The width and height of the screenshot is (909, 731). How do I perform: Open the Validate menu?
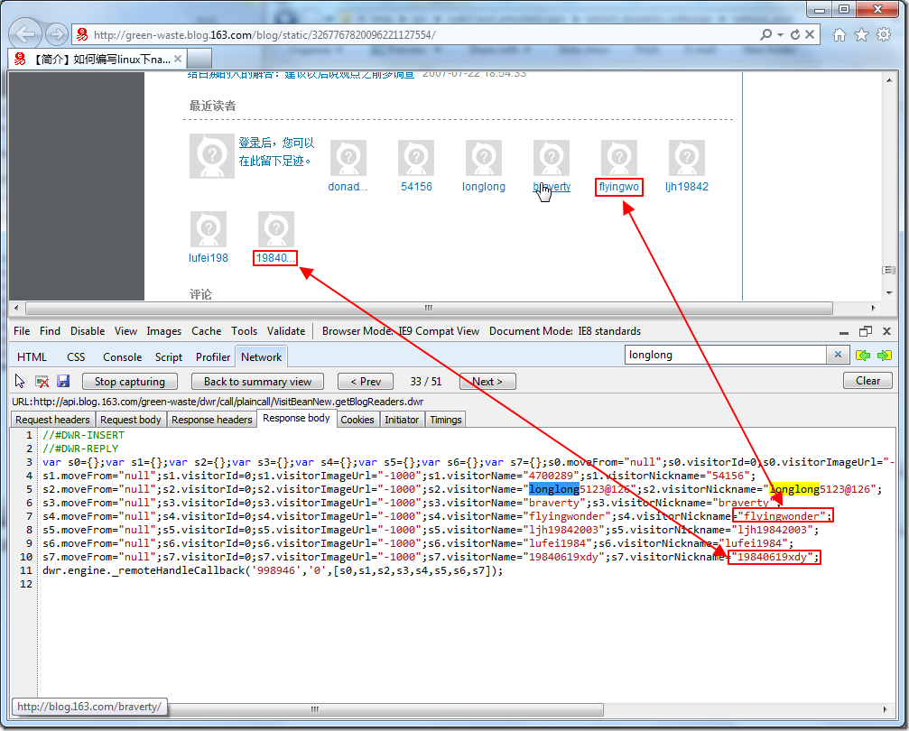[286, 331]
